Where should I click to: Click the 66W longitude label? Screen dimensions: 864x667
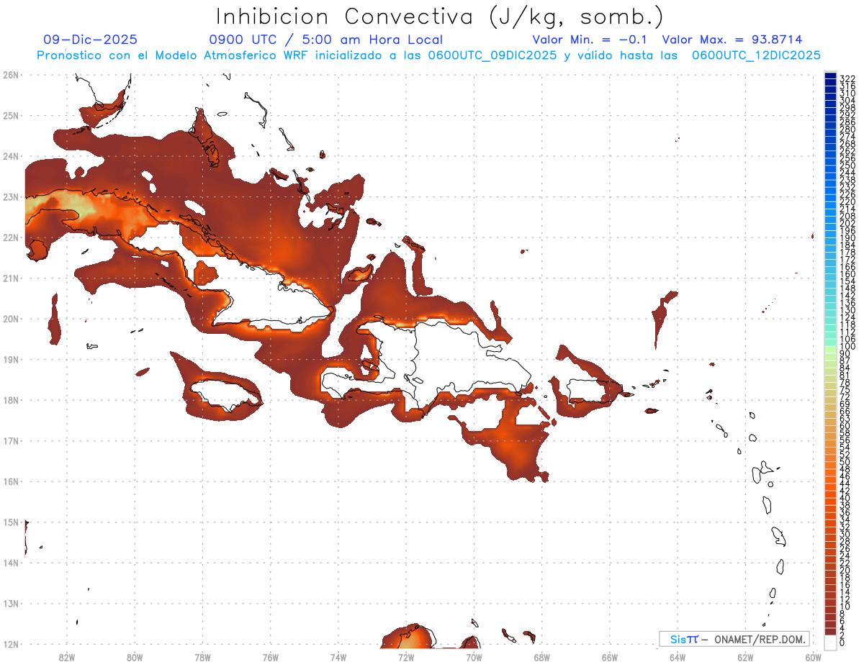pos(610,657)
